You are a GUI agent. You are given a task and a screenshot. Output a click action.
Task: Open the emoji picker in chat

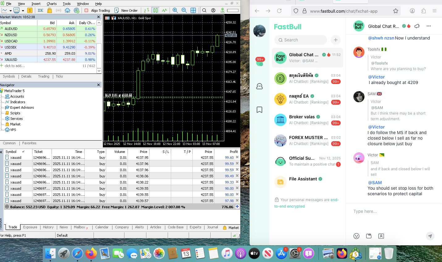click(x=356, y=236)
